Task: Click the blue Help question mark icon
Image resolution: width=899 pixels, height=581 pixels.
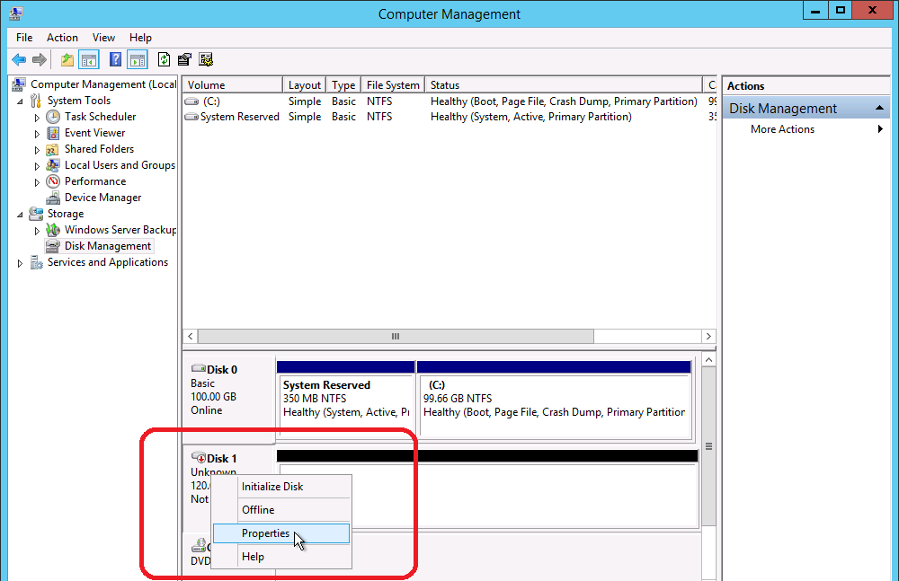Action: [x=115, y=60]
